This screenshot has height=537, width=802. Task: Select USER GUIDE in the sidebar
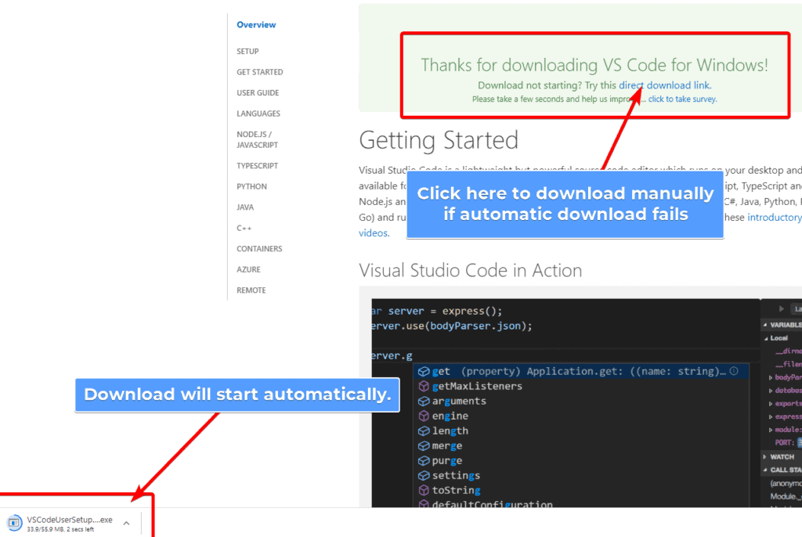click(257, 92)
